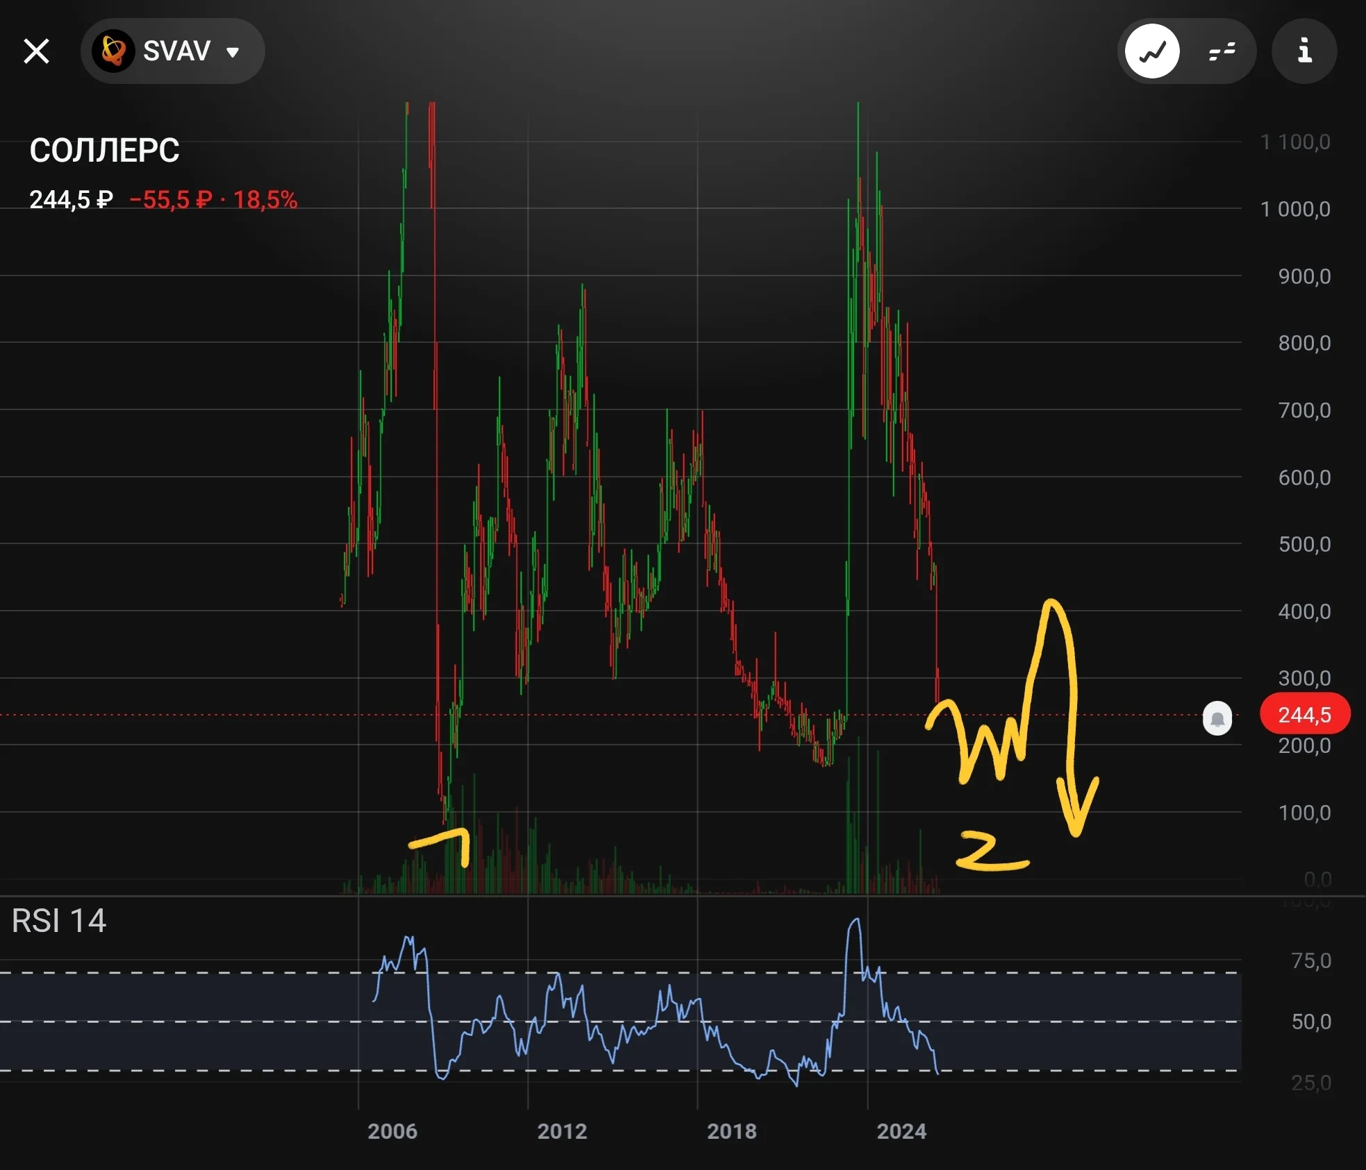Tap the price alert bell icon
This screenshot has width=1366, height=1170.
click(1217, 718)
